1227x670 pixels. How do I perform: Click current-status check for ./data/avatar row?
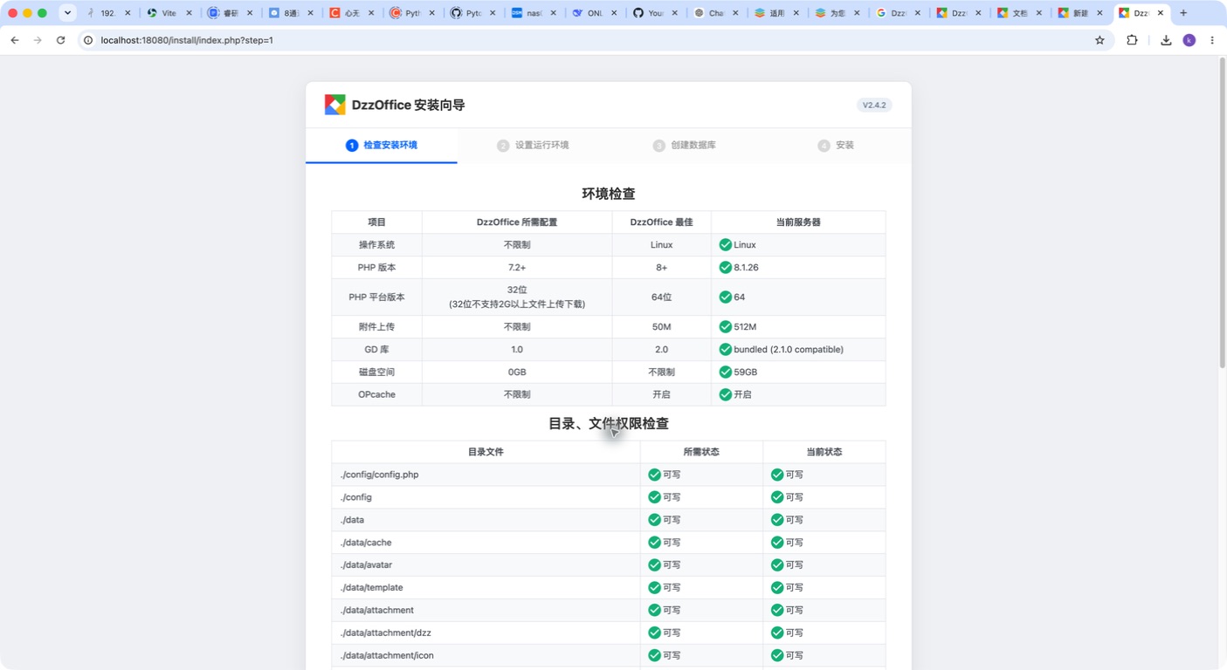[777, 565]
